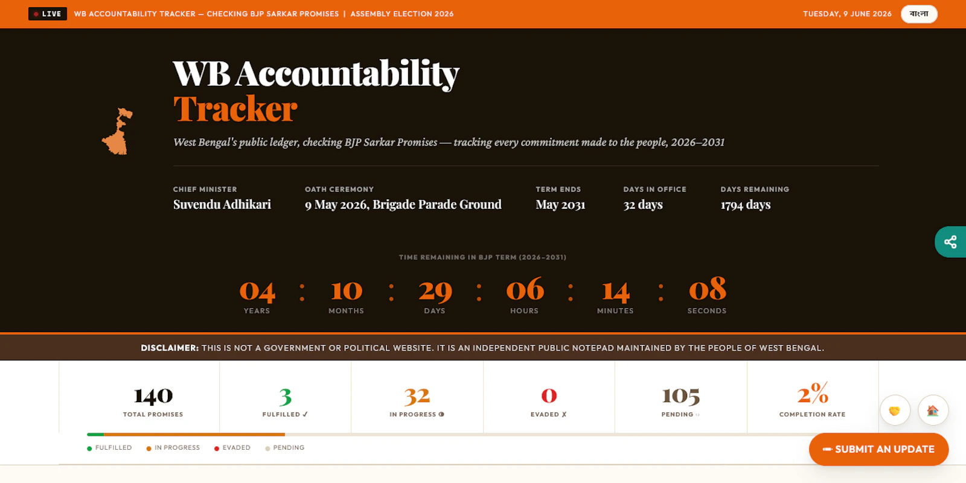Viewport: 966px width, 483px height.
Task: Click the orange West Bengal map icon
Action: tap(117, 131)
